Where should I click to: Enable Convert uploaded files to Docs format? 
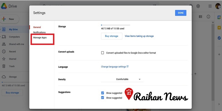pyautogui.click(x=102, y=53)
